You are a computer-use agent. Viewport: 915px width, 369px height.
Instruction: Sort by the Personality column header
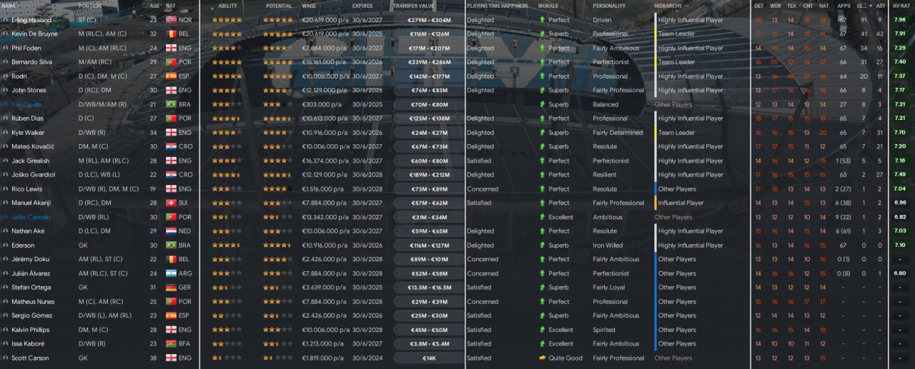coord(609,6)
